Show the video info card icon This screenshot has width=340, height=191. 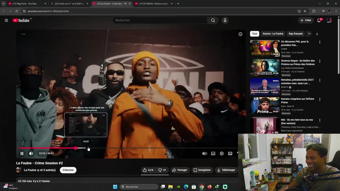(240, 34)
